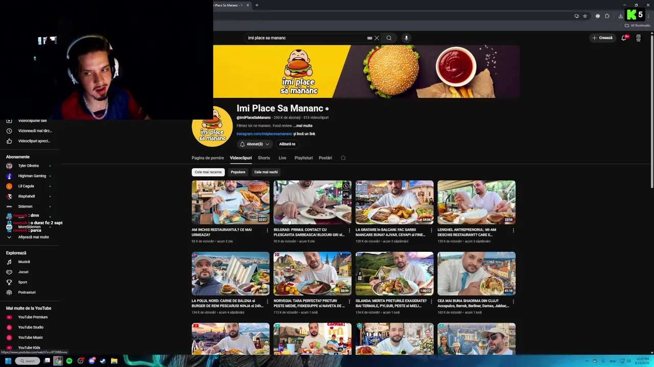Viewport: 654px width, 367px height.
Task: Open LA GRATARE IN BALCANI video thumbnail
Action: coord(394,202)
